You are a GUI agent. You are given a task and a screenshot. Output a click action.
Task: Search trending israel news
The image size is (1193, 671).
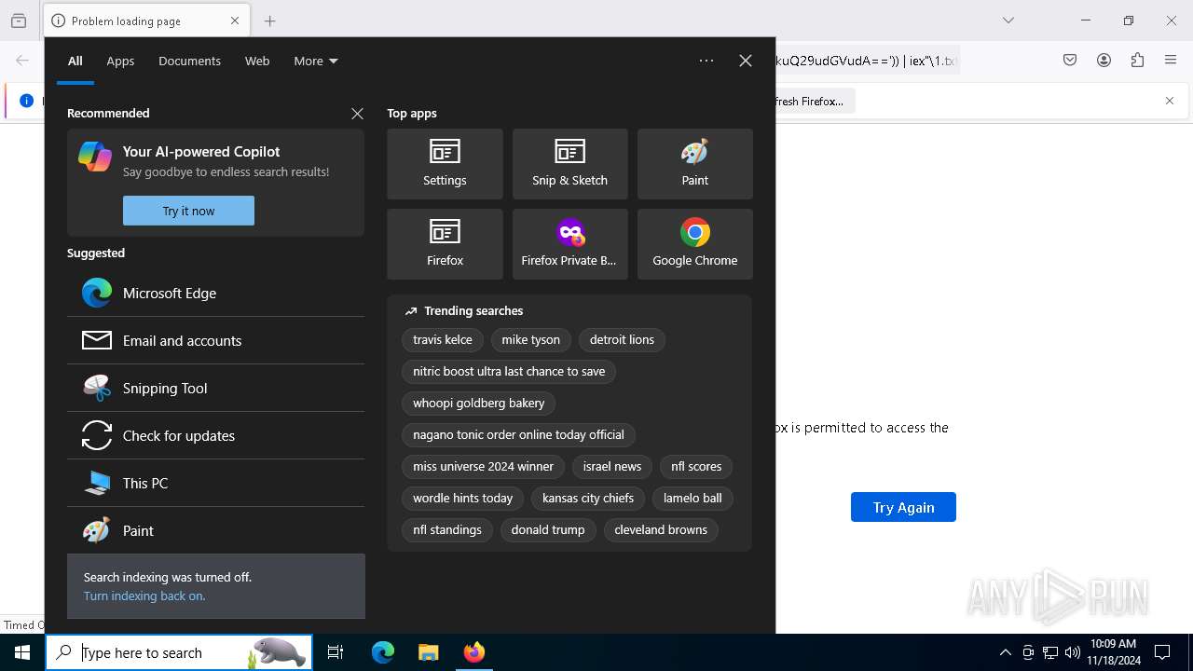pyautogui.click(x=612, y=466)
